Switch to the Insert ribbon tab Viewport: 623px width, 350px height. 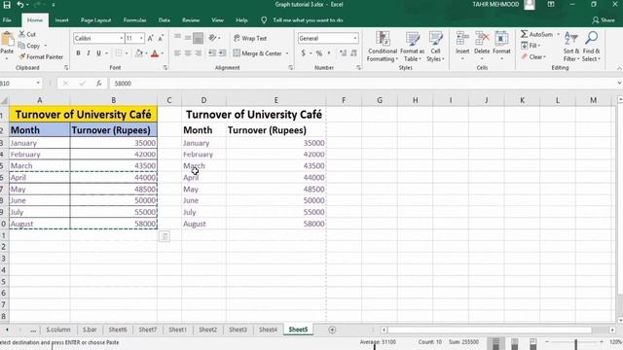[x=61, y=19]
